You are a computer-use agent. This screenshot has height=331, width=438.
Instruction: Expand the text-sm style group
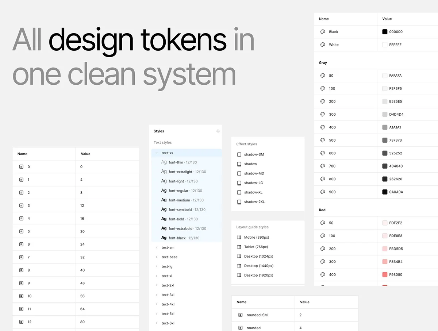pos(157,247)
